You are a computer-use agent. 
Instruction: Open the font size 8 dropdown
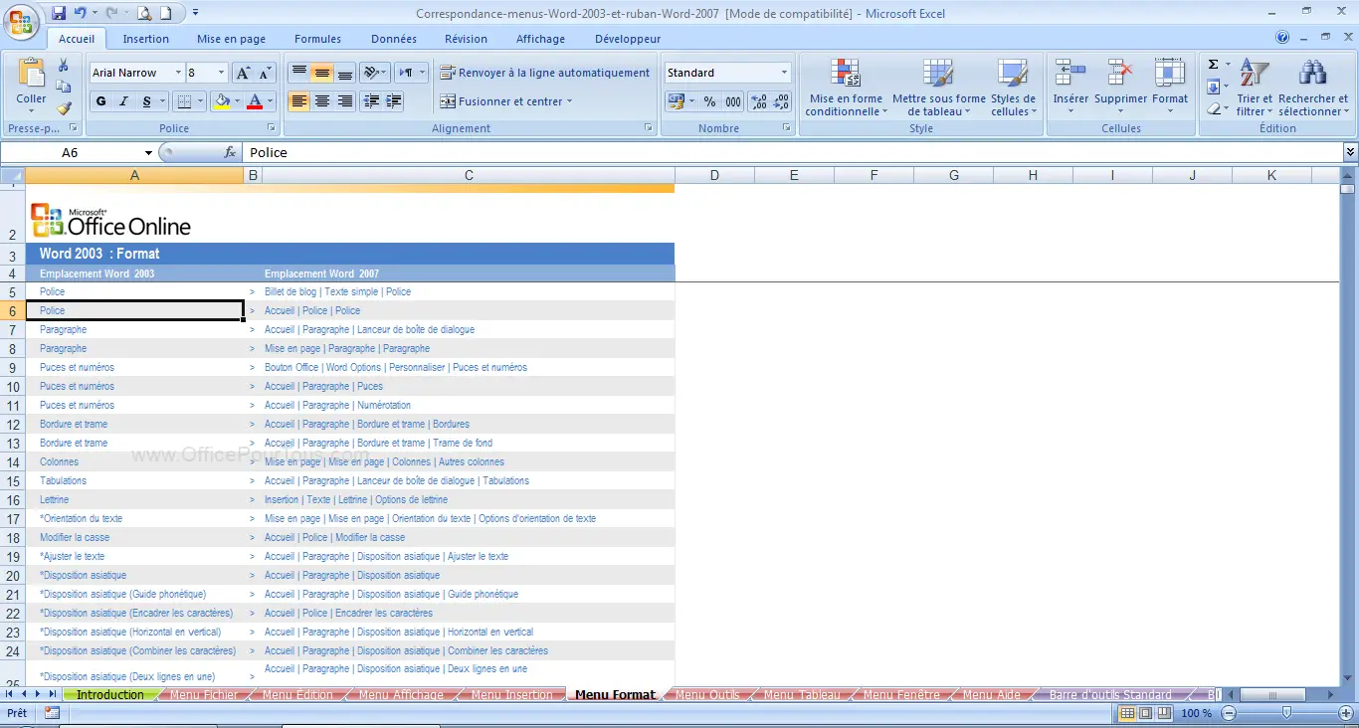[x=221, y=73]
